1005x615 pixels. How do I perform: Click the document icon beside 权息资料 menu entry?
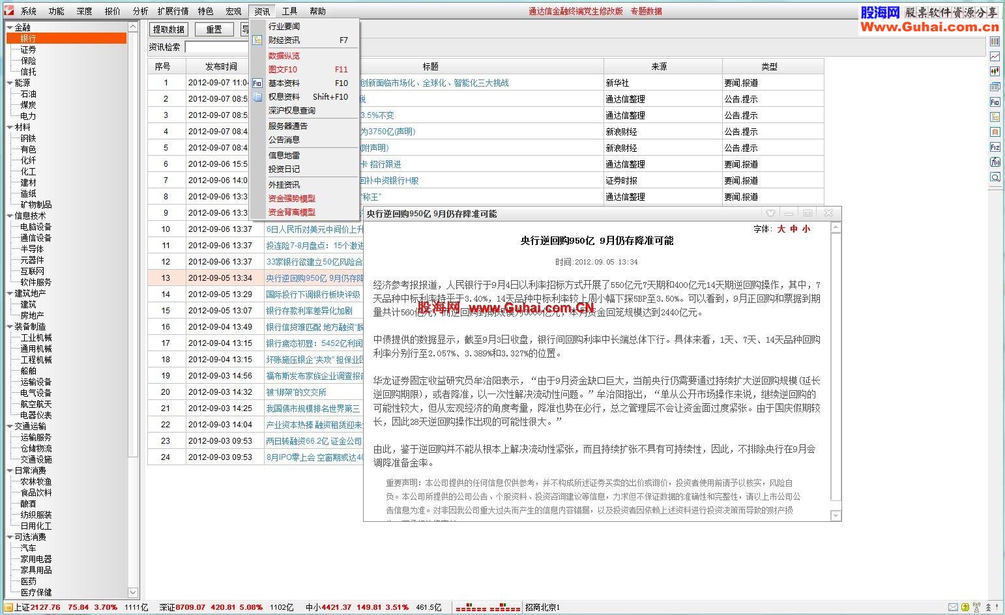pyautogui.click(x=257, y=97)
